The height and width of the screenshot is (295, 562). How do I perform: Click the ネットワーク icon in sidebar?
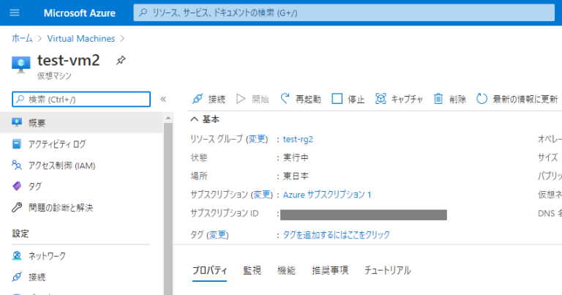(17, 255)
